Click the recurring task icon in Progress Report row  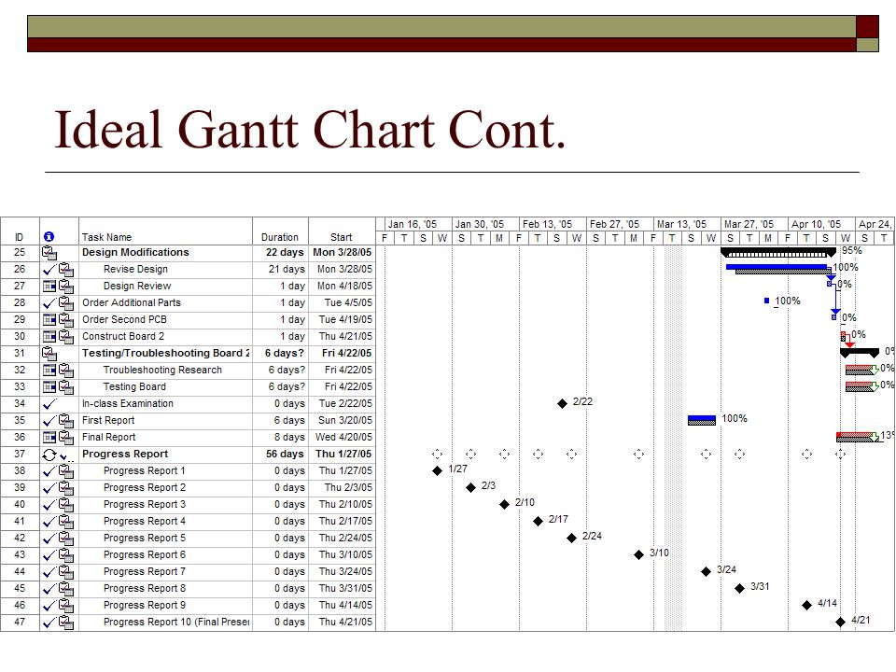49,455
